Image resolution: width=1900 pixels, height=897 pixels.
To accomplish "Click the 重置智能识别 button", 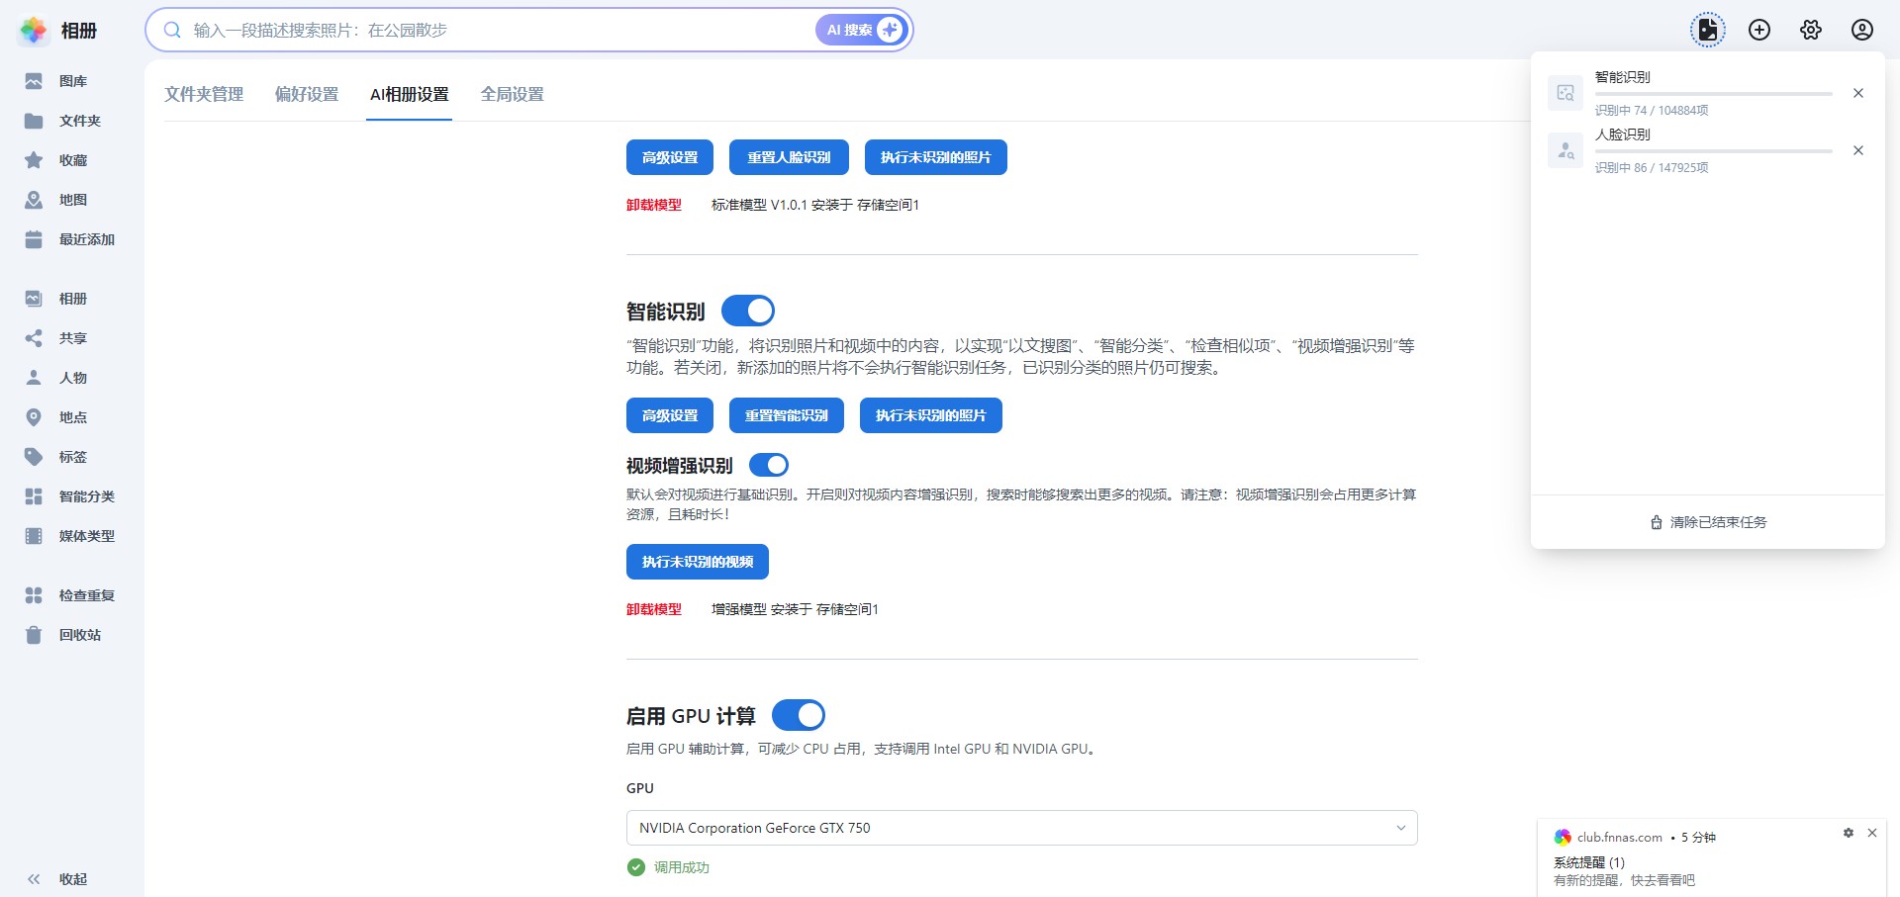I will point(787,415).
